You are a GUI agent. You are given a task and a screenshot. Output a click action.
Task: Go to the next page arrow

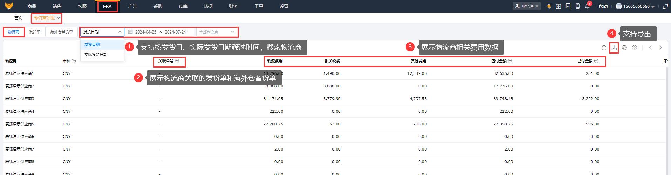(x=661, y=48)
